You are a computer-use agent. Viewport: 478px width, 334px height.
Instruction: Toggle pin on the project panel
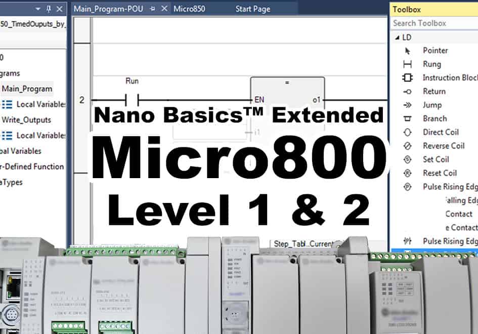click(49, 9)
